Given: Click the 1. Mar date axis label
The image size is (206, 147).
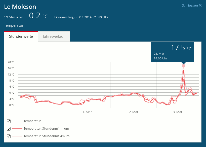Looking at the screenshot, I should pyautogui.click(x=87, y=112).
